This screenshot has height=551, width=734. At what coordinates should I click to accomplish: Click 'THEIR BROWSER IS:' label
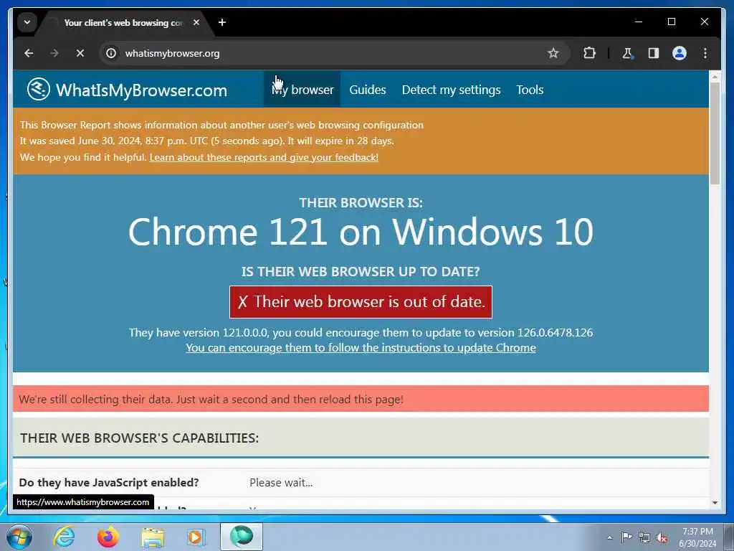tap(361, 203)
